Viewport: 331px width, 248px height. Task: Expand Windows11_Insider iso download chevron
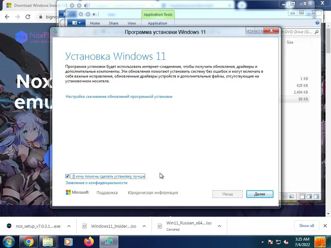pyautogui.click(x=144, y=226)
